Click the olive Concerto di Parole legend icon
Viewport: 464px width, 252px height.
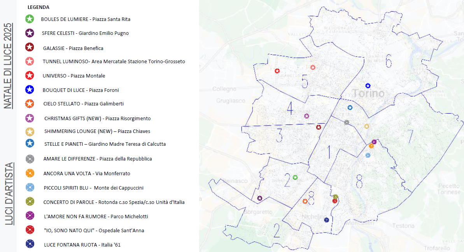(x=30, y=202)
